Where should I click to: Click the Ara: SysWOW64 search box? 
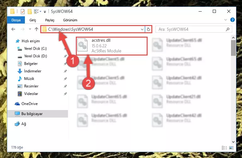coord(194,29)
